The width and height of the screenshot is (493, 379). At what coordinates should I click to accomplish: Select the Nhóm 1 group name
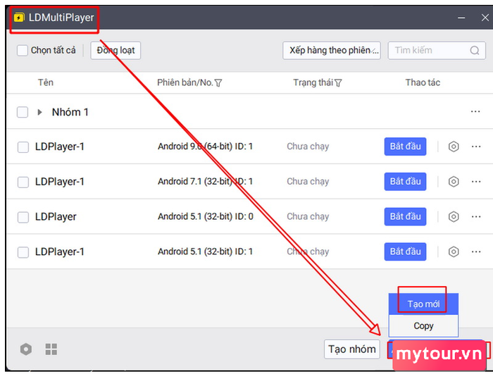pos(70,112)
